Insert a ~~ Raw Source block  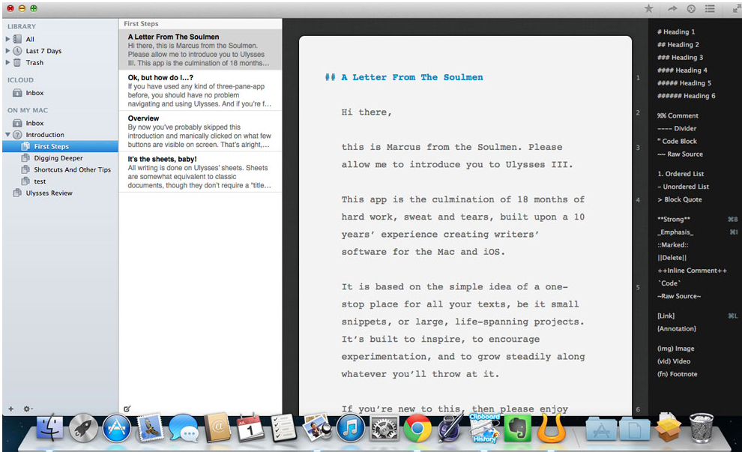click(x=680, y=154)
